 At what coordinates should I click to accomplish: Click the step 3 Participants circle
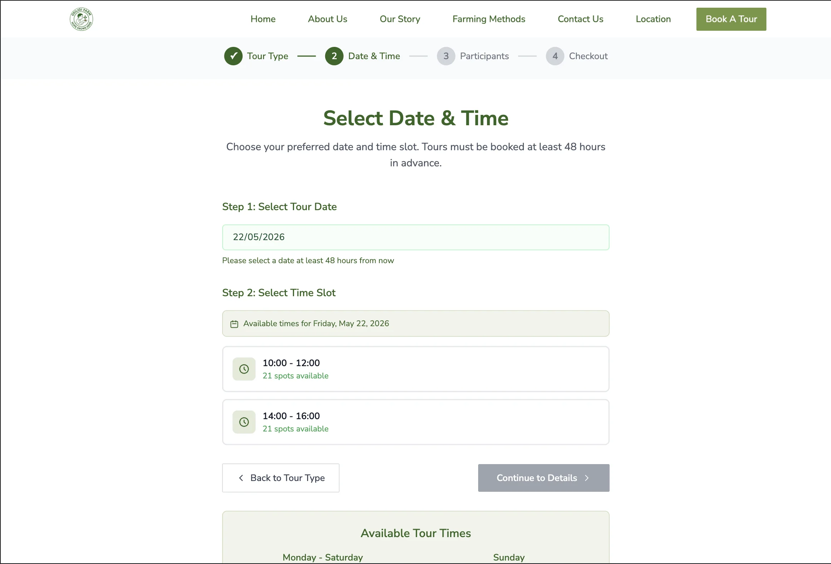tap(446, 56)
